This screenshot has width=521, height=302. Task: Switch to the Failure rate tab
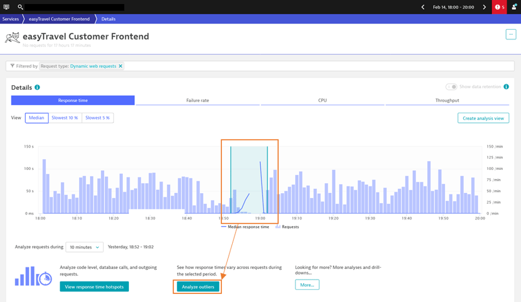[197, 100]
